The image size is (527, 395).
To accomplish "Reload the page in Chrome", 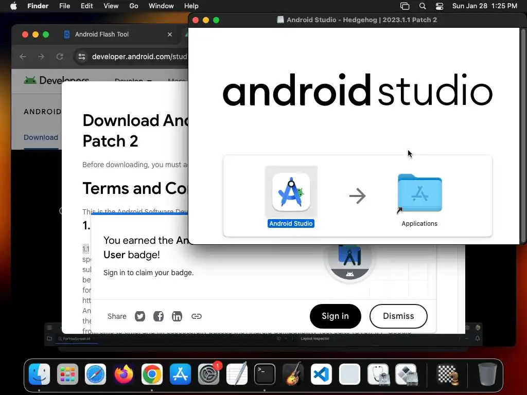I will (60, 57).
